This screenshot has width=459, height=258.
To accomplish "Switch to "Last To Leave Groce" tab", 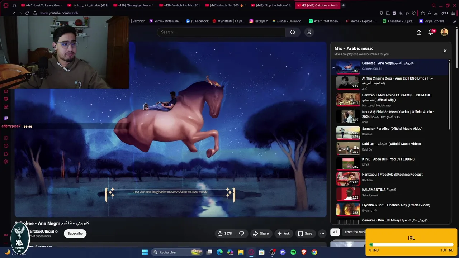I will point(41,5).
